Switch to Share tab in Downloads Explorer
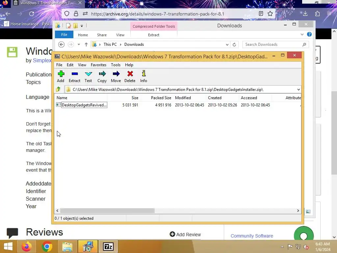Image resolution: width=337 pixels, height=253 pixels. pos(102,35)
